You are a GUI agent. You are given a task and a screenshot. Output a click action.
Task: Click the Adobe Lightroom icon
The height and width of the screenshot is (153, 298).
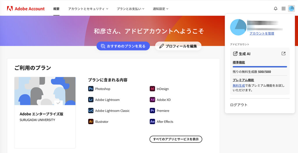pos(91,100)
